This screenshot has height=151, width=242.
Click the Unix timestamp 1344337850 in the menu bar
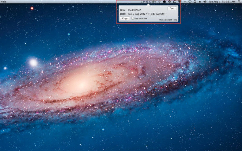148,2
